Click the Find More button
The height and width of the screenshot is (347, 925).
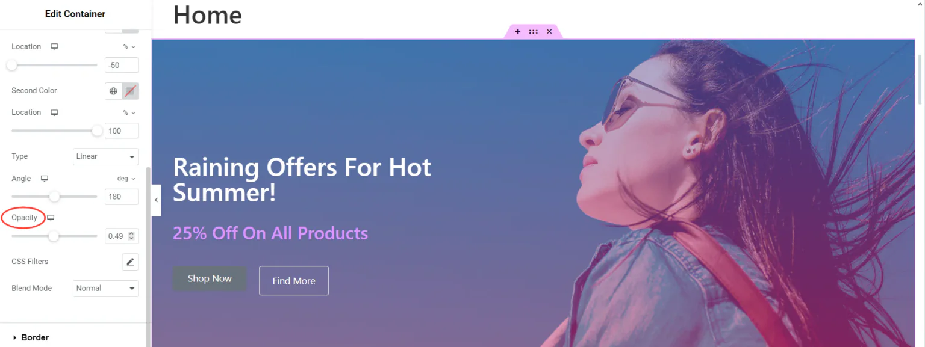pos(294,281)
